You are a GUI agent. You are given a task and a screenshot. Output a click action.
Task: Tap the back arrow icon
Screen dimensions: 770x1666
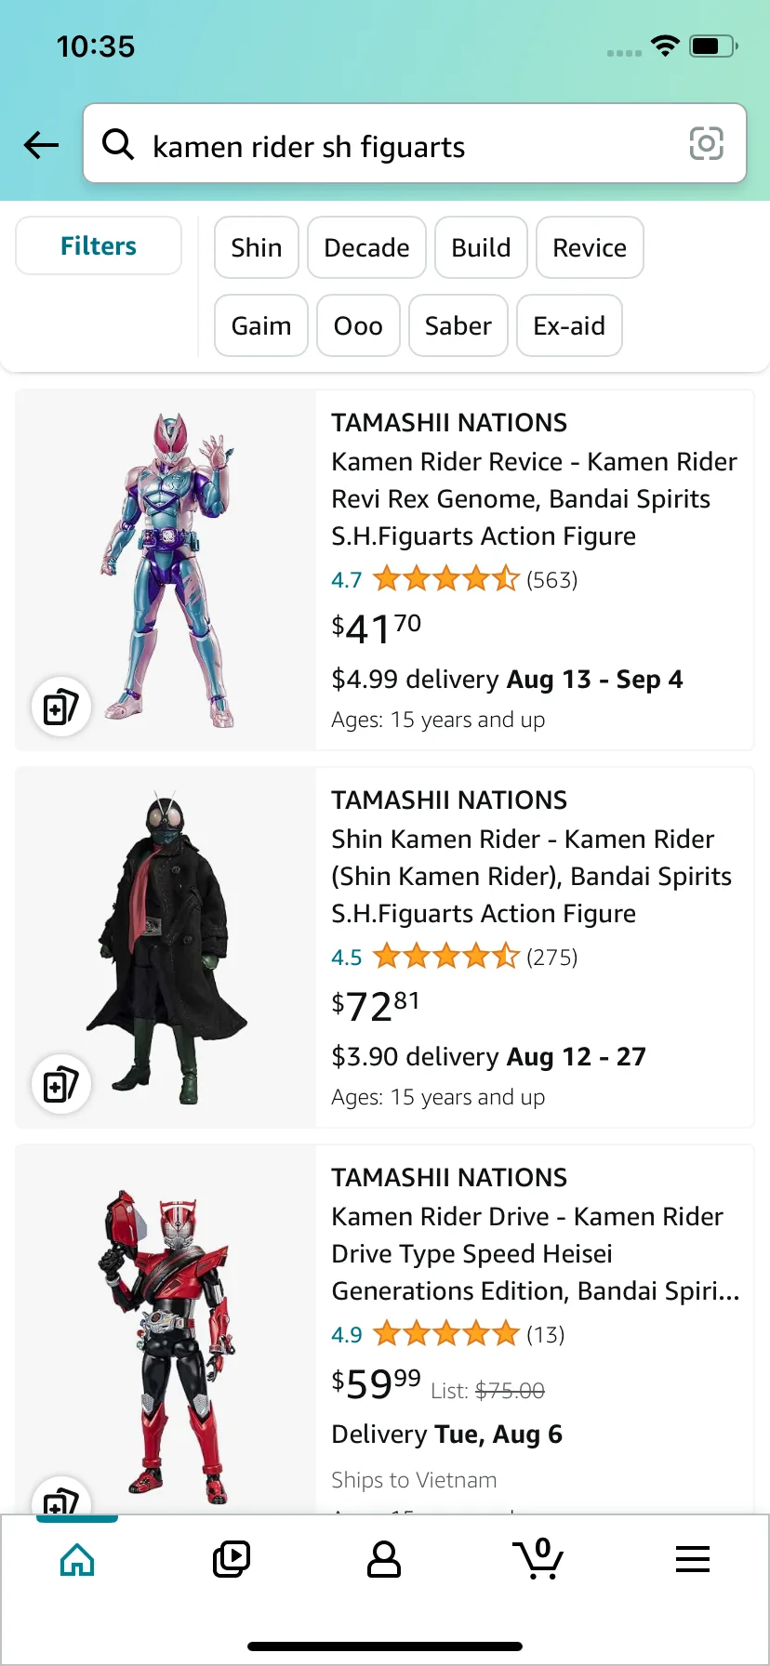click(x=41, y=145)
